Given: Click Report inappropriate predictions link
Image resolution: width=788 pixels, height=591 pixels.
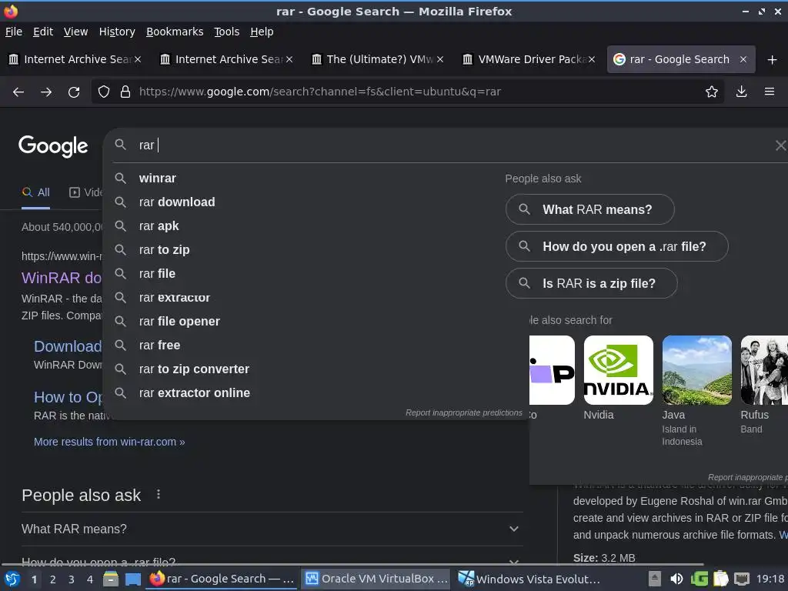Looking at the screenshot, I should (x=464, y=412).
